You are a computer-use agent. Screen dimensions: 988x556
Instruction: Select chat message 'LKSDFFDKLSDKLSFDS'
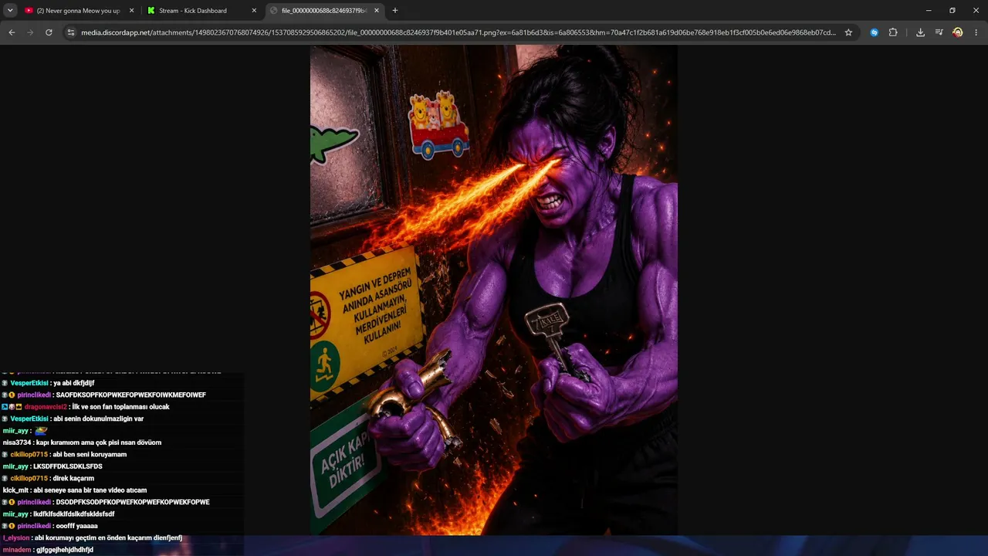pos(68,467)
